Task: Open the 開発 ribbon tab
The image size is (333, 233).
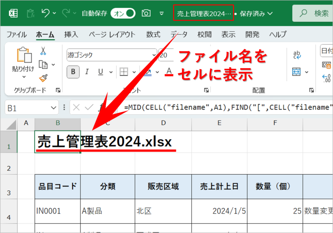Action: coord(252,34)
